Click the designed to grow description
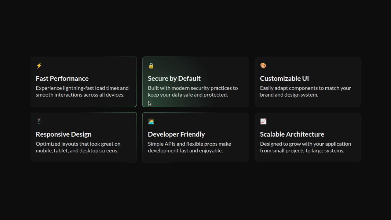Image resolution: width=391 pixels, height=220 pixels. tap(305, 147)
